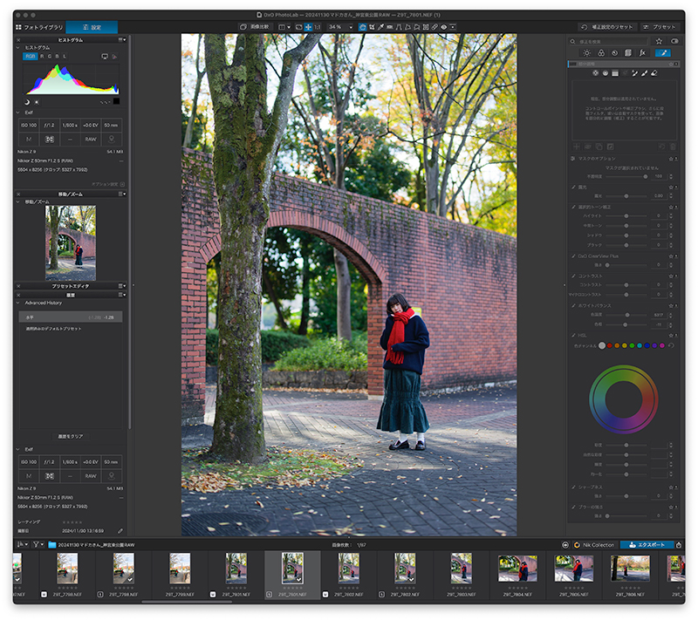
Task: Open ヒストグラム panel options menu
Action: click(x=122, y=40)
